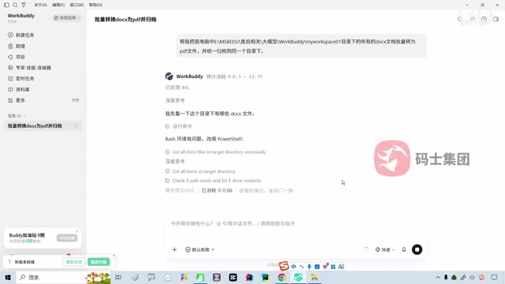505x284 pixels.
Task: Open the 帮助(H) menu
Action: 95,5
